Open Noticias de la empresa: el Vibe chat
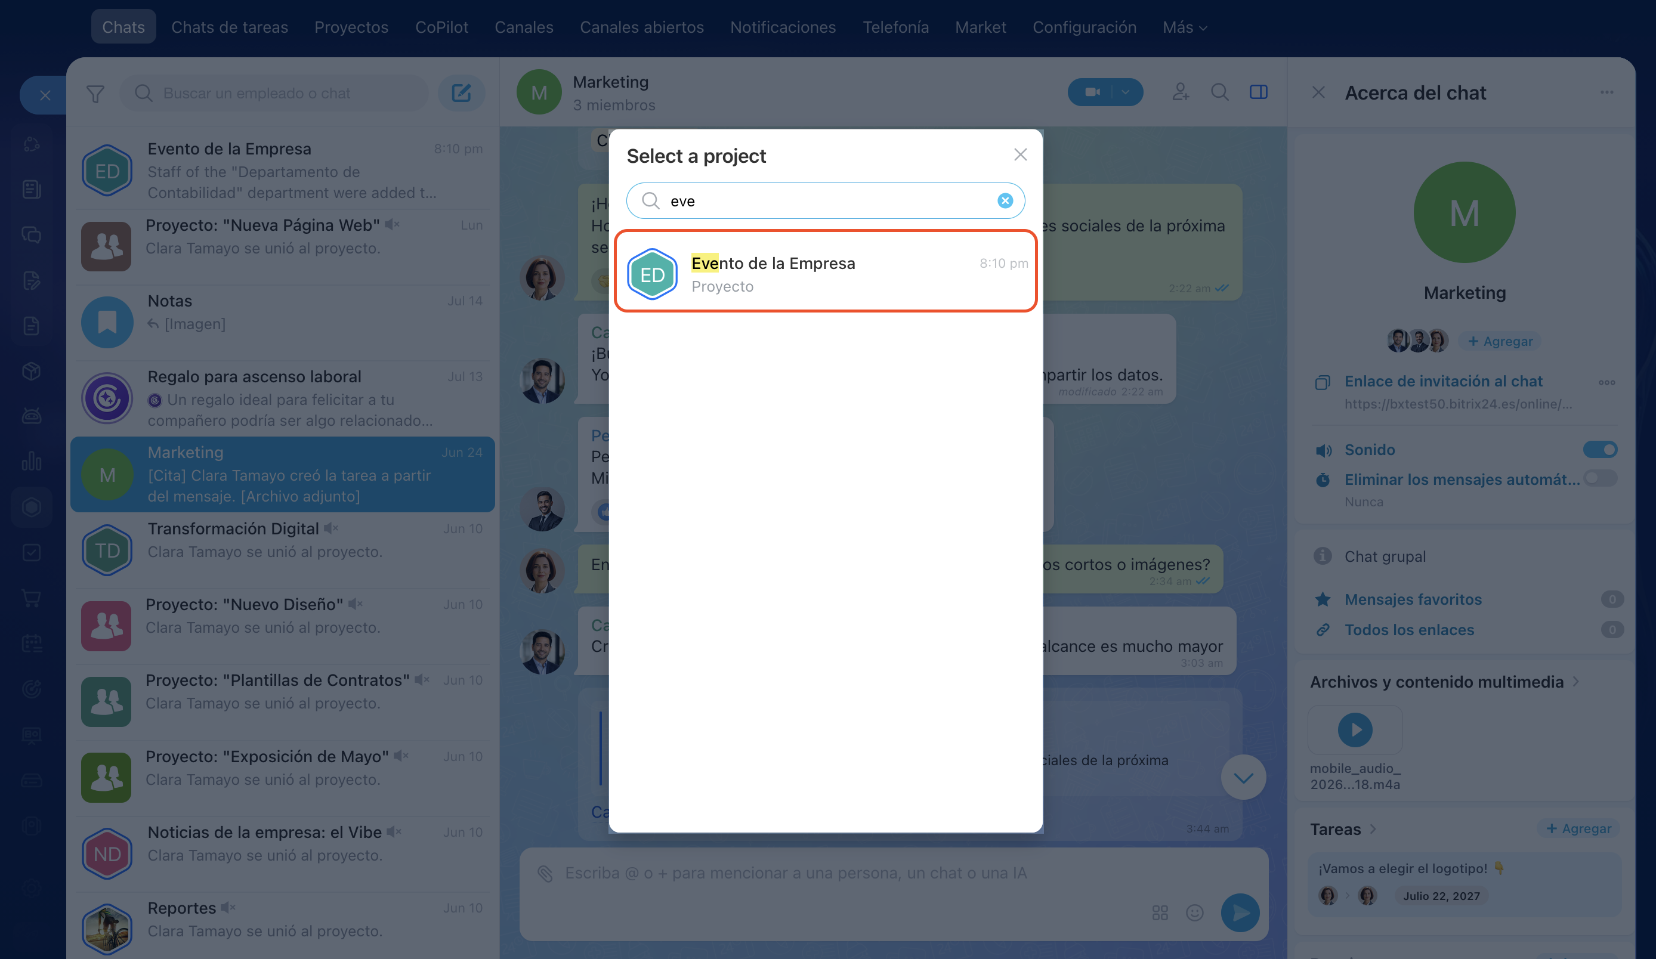The image size is (1656, 959). 283,853
